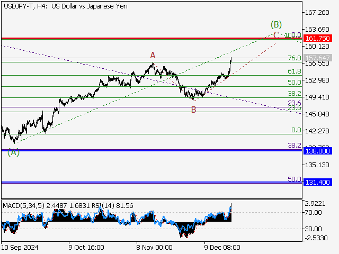
Task: Click the 8 Nov 00:00 date marker
Action: 154,247
